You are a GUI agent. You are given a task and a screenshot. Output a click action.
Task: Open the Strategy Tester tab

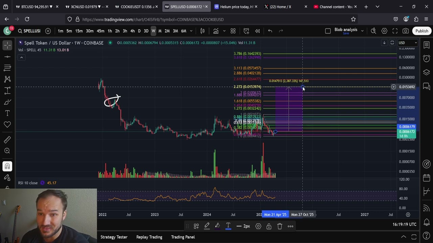[114, 237]
